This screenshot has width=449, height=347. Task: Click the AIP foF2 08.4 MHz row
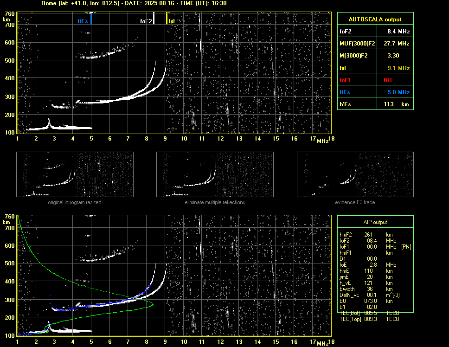pyautogui.click(x=368, y=241)
